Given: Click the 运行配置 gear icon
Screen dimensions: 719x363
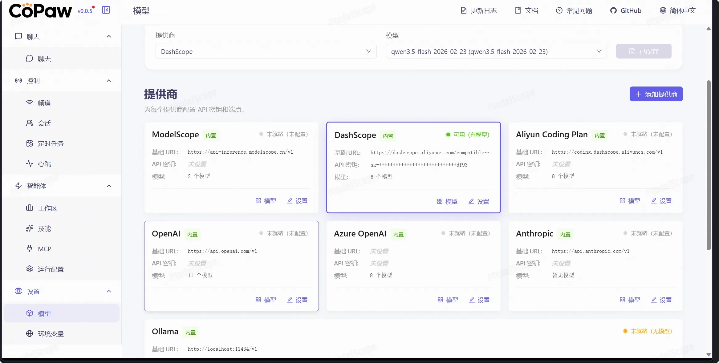Looking at the screenshot, I should [30, 269].
